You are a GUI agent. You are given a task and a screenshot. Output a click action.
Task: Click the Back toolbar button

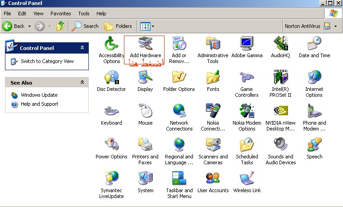(14, 26)
